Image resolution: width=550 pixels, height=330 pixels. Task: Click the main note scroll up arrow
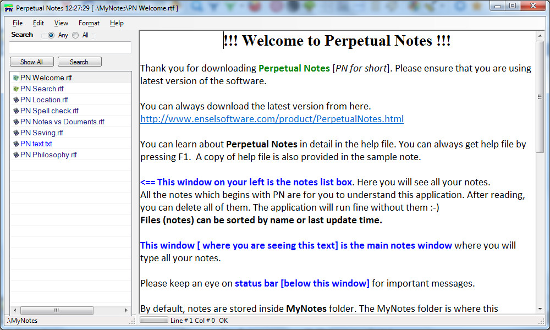point(540,36)
